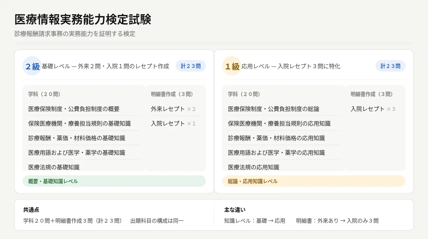Select the 計23問 pill in 2級 card
This screenshot has width=428, height=239.
tap(191, 66)
